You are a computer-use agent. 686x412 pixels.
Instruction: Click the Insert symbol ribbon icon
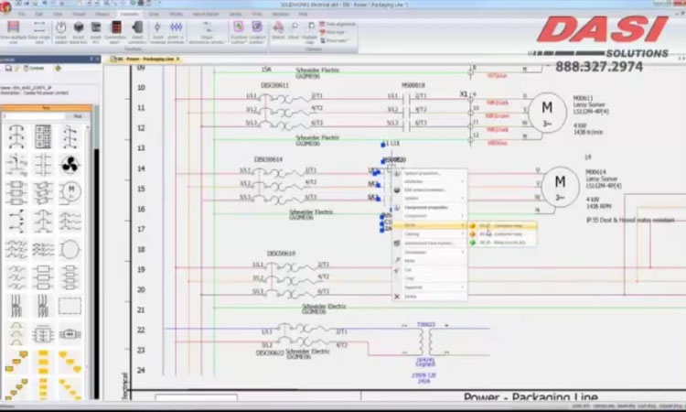click(x=63, y=30)
